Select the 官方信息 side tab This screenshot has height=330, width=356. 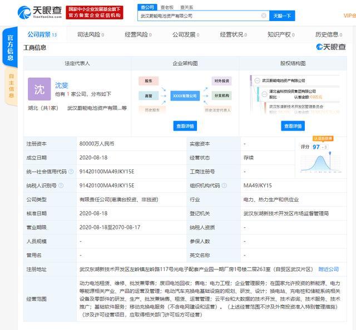[10, 47]
